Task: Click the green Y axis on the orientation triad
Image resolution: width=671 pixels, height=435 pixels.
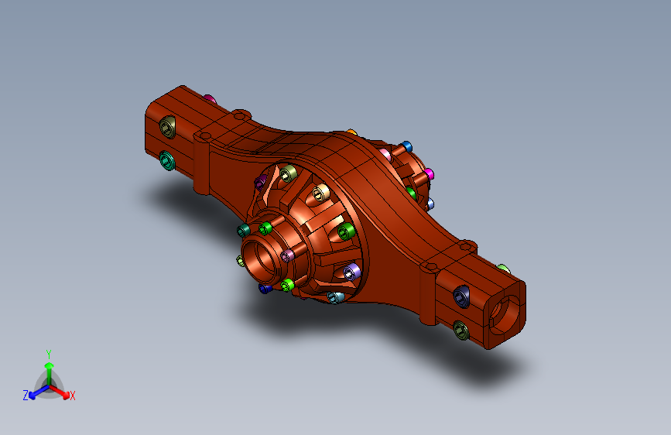Action: (50, 373)
